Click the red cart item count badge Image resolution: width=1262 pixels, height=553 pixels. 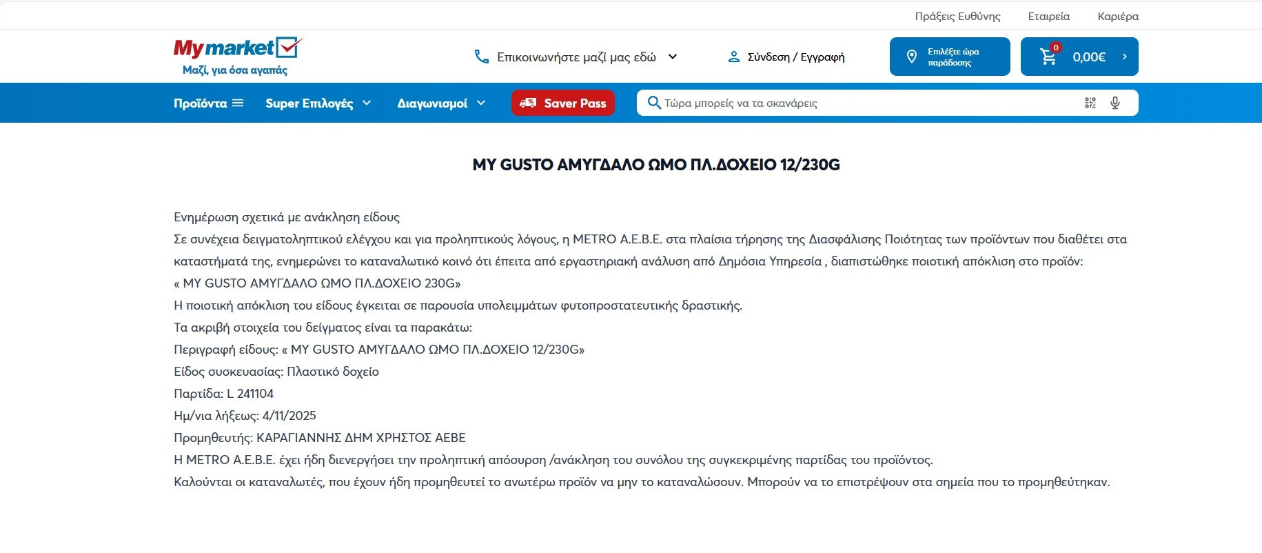[1055, 48]
